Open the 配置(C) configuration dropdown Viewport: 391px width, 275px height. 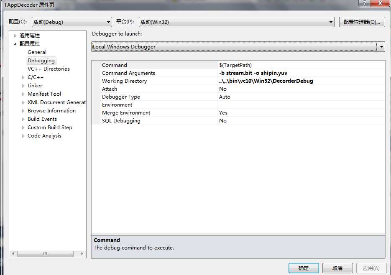point(72,22)
